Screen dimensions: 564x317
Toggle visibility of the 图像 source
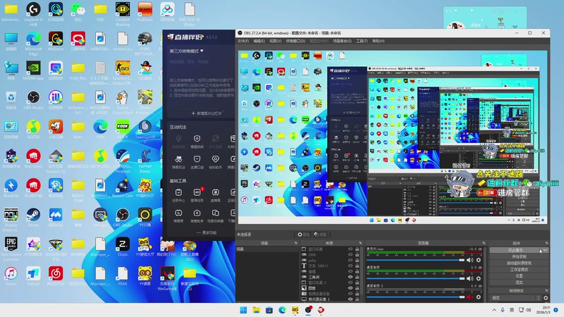pyautogui.click(x=350, y=288)
